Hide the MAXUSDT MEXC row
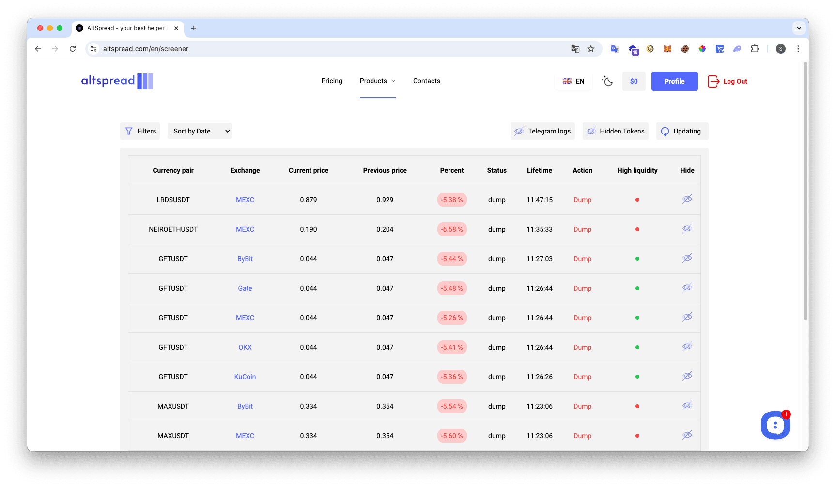 pyautogui.click(x=687, y=435)
